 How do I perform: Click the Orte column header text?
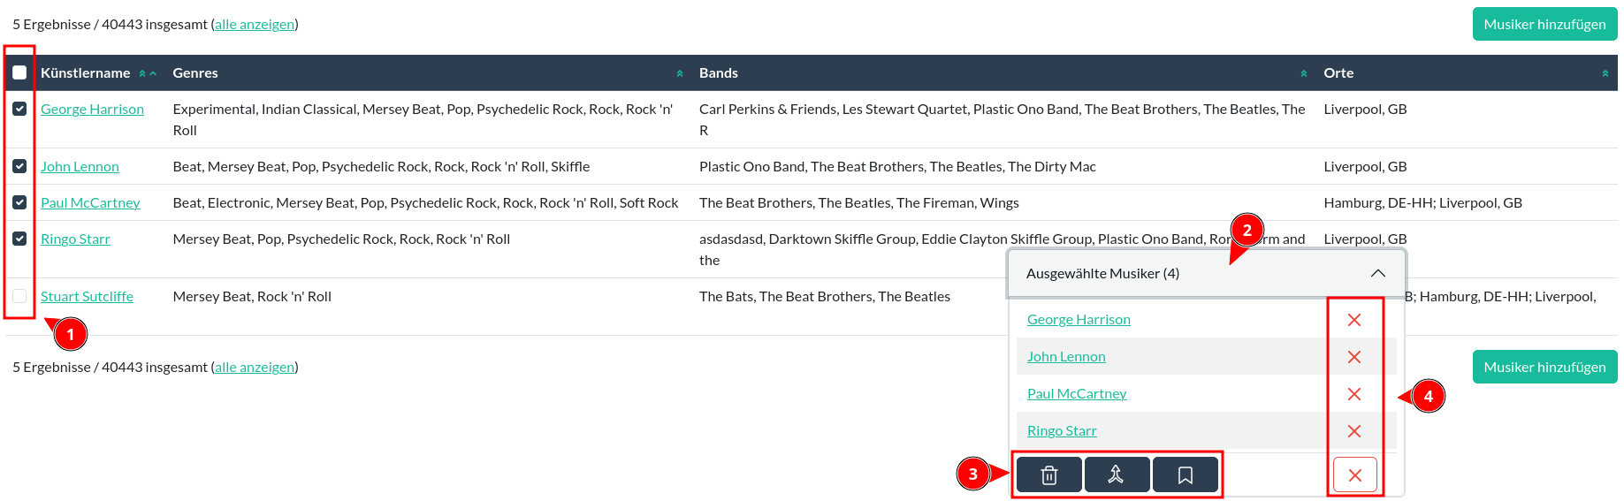tap(1338, 73)
